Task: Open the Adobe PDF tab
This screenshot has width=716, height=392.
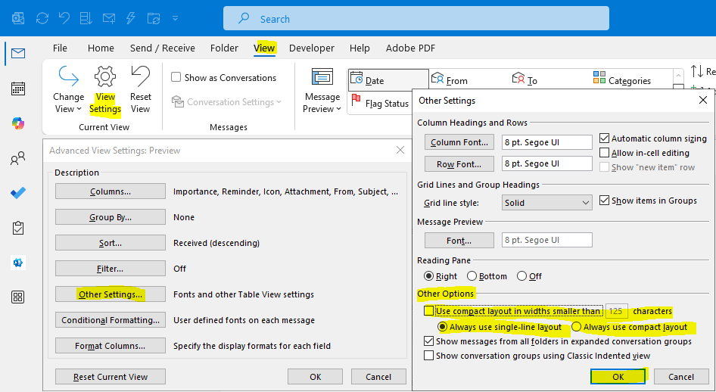Action: tap(410, 48)
